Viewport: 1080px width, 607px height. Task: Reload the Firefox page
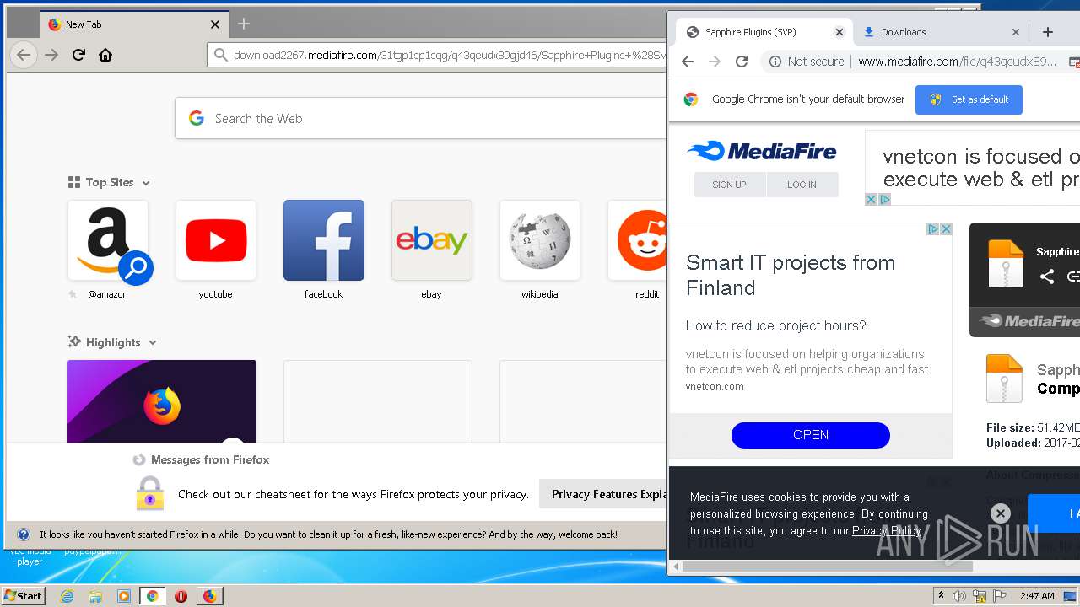pos(78,55)
